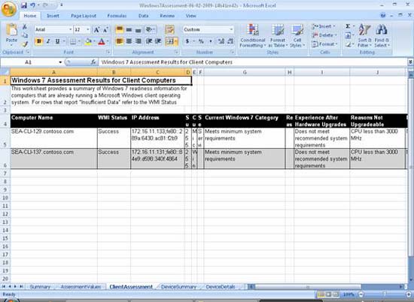Screen dimensions: 414x302
Task: Open Format as Table gallery
Action: 278,36
